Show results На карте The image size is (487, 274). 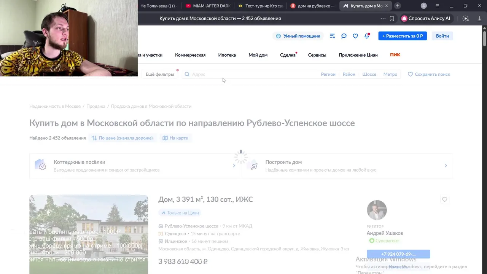(x=175, y=138)
